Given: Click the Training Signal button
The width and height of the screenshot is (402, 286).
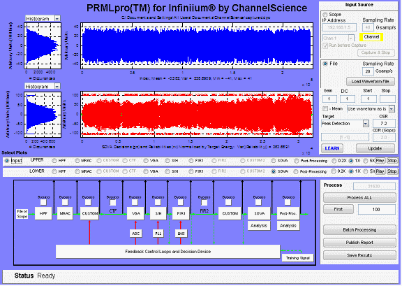Looking at the screenshot, I should 297,258.
